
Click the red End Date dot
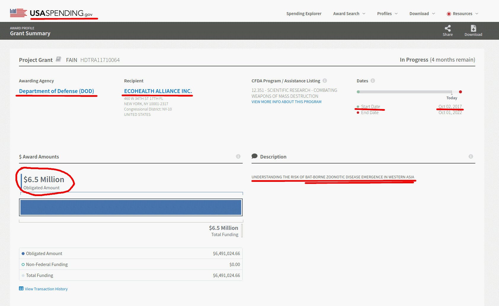pyautogui.click(x=358, y=113)
